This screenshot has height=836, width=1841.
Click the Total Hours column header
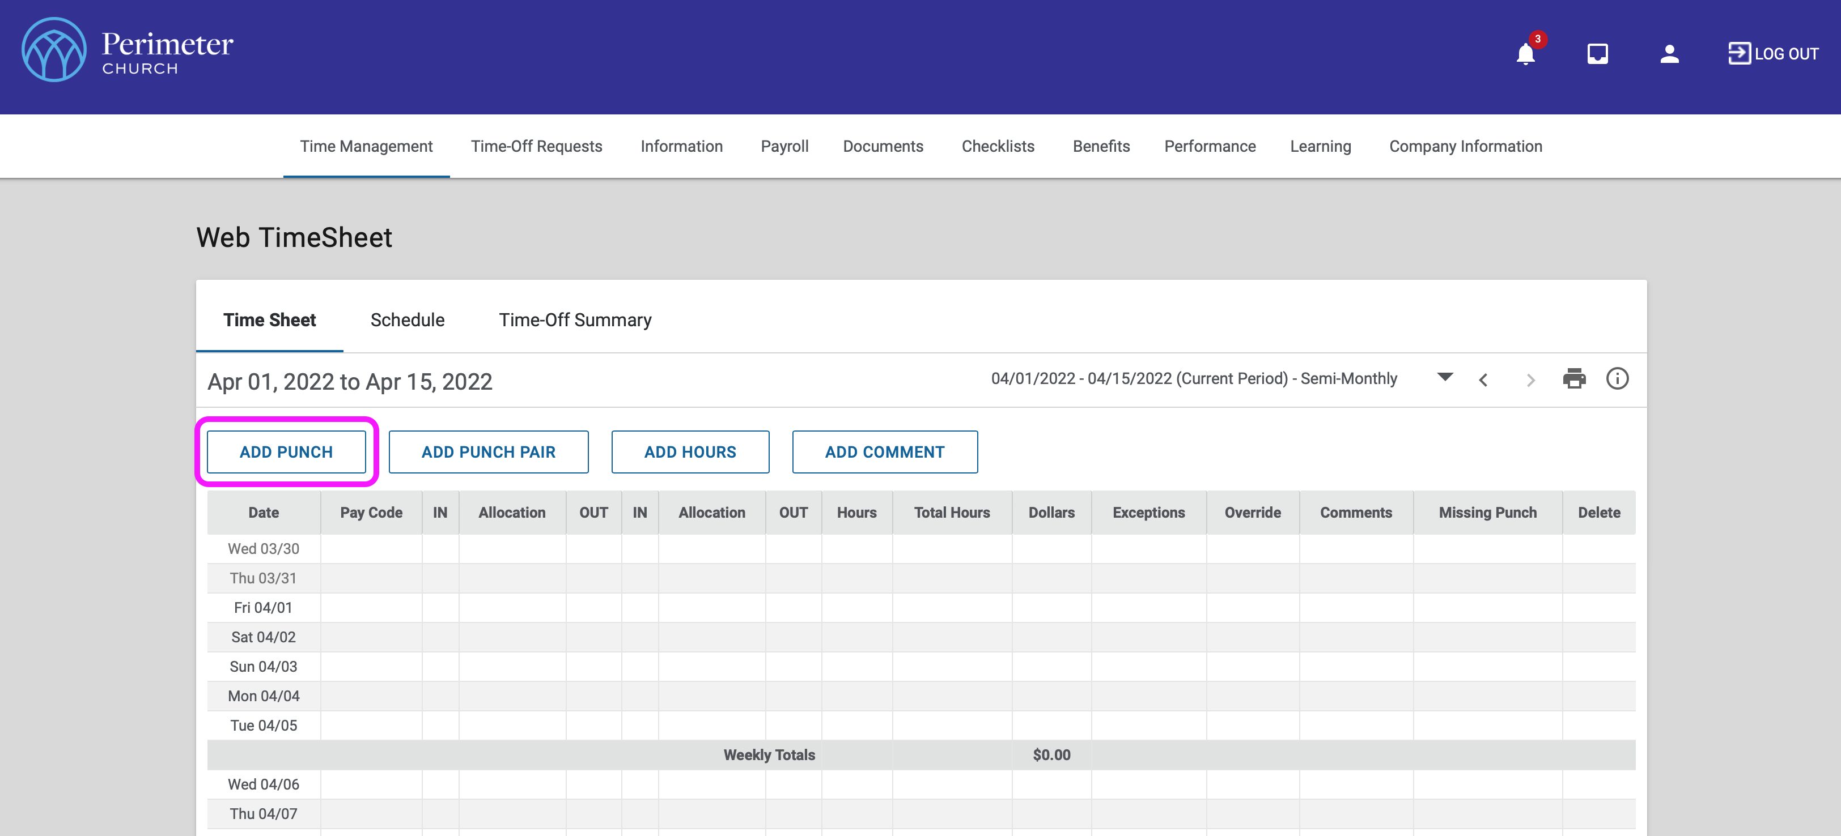952,513
